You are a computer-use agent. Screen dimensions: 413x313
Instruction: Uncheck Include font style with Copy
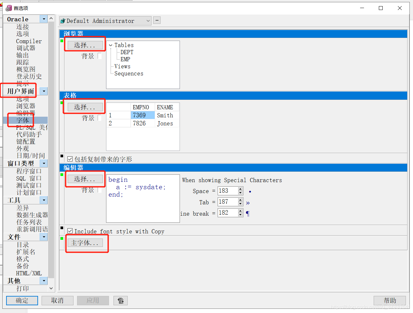pos(70,231)
